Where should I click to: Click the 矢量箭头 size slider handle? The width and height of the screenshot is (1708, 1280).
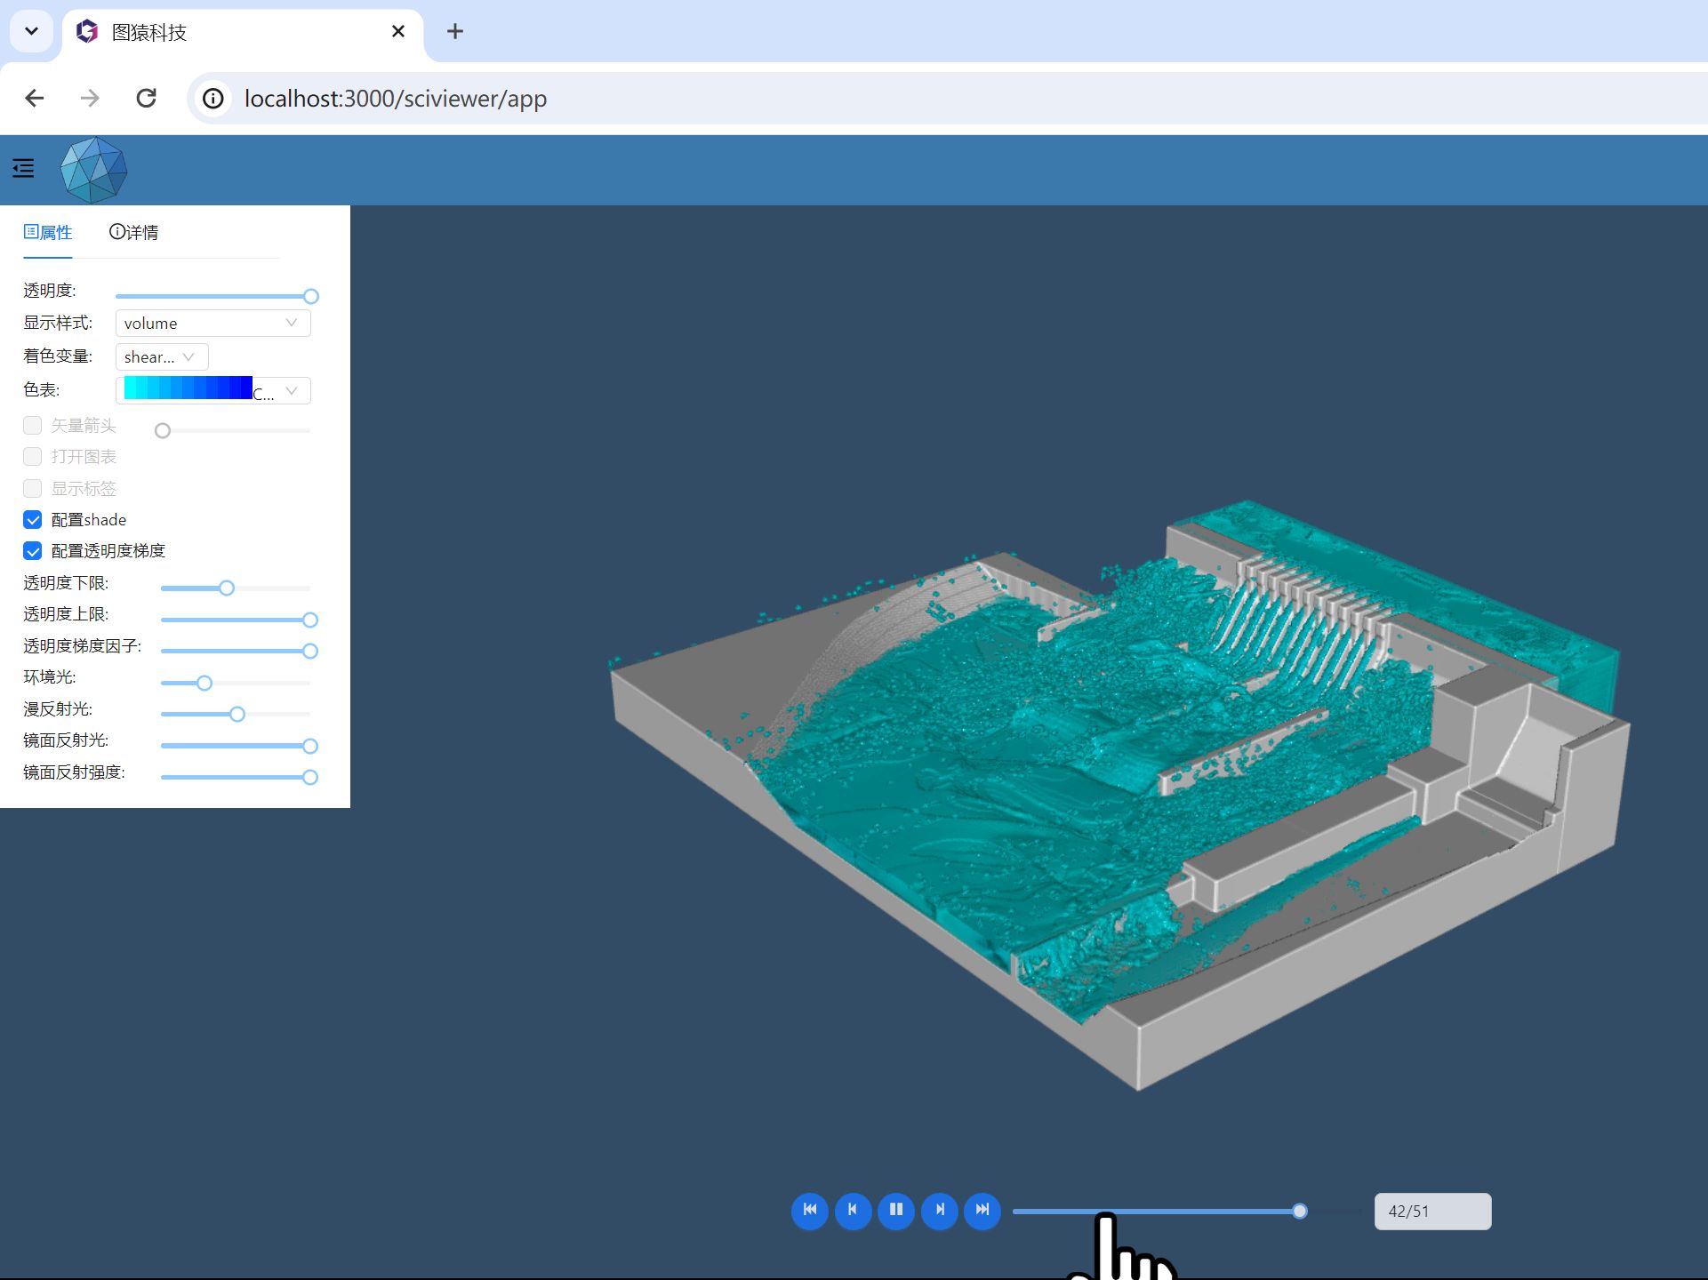point(163,430)
